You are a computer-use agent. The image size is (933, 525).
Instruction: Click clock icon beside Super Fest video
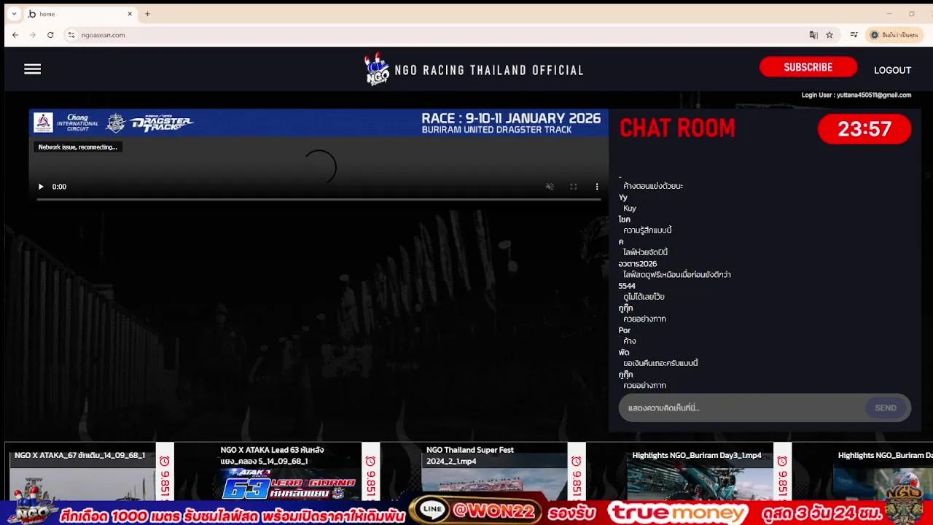coord(577,462)
